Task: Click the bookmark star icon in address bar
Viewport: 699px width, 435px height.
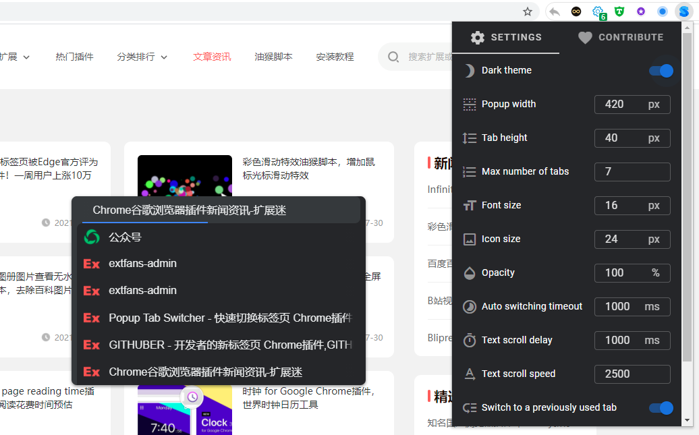Action: click(x=528, y=11)
